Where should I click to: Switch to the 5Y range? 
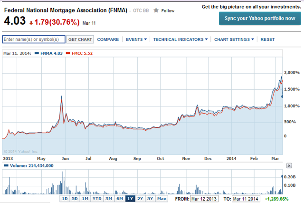(x=150, y=199)
